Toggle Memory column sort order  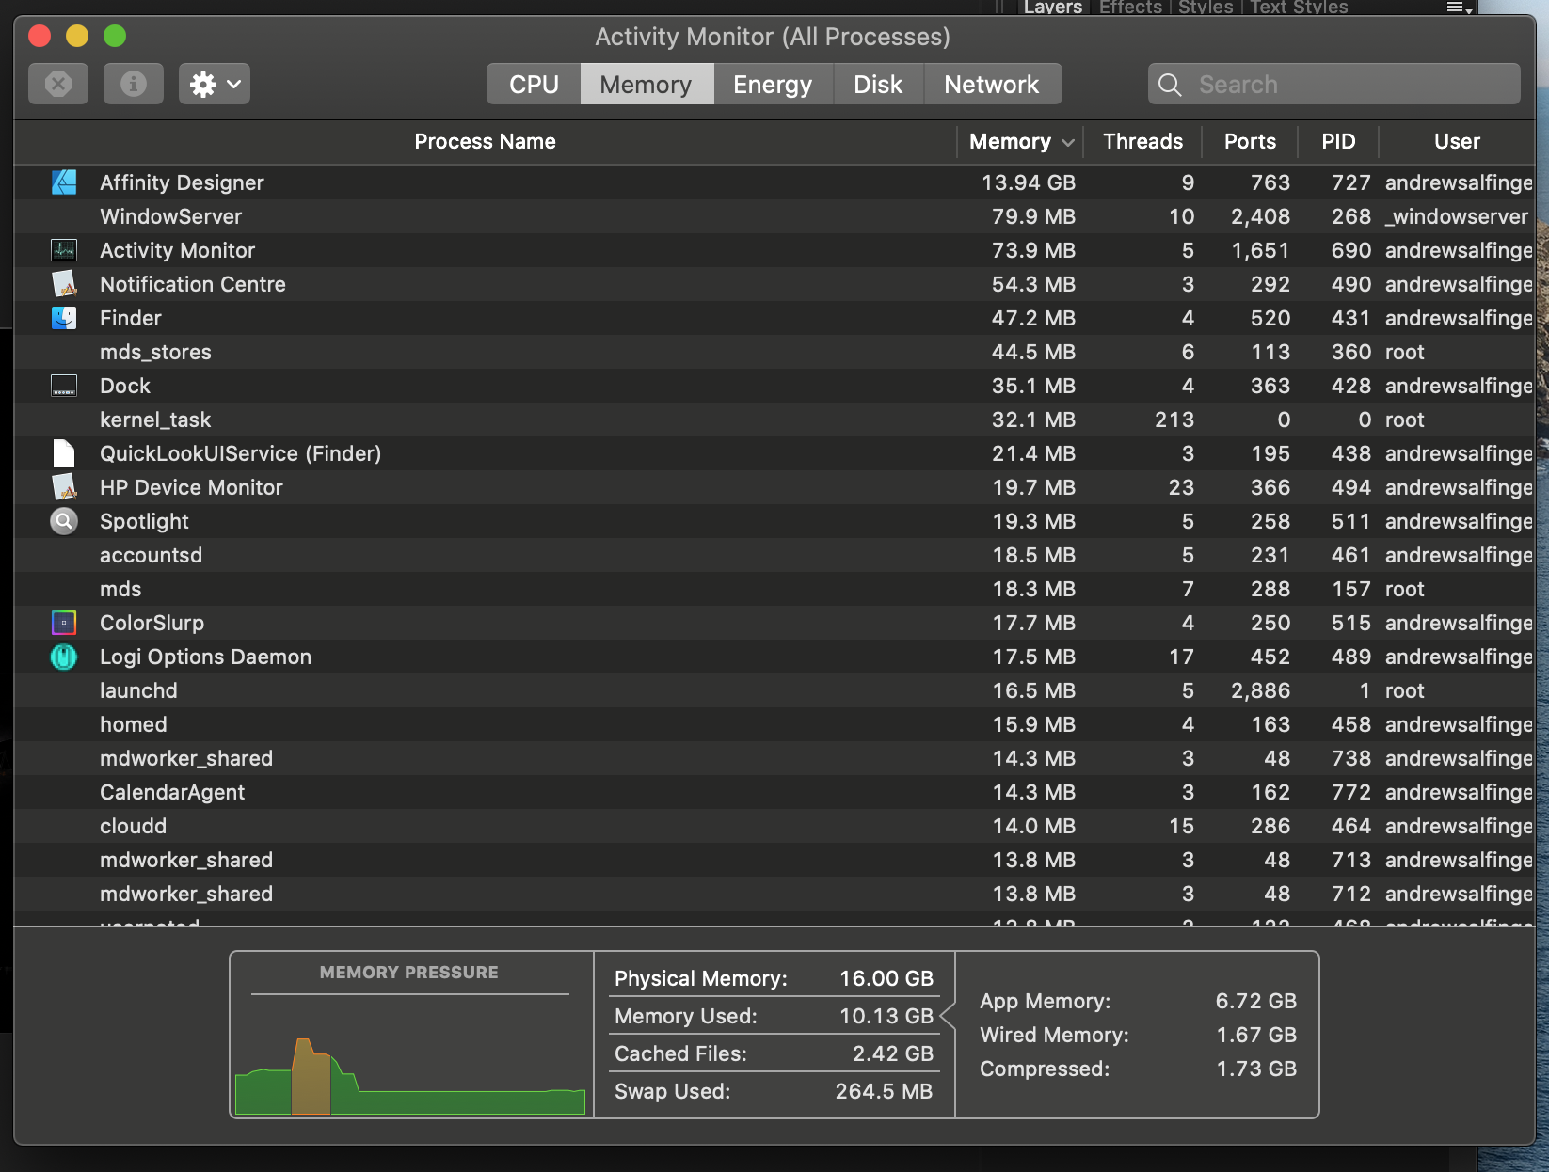coord(1020,141)
